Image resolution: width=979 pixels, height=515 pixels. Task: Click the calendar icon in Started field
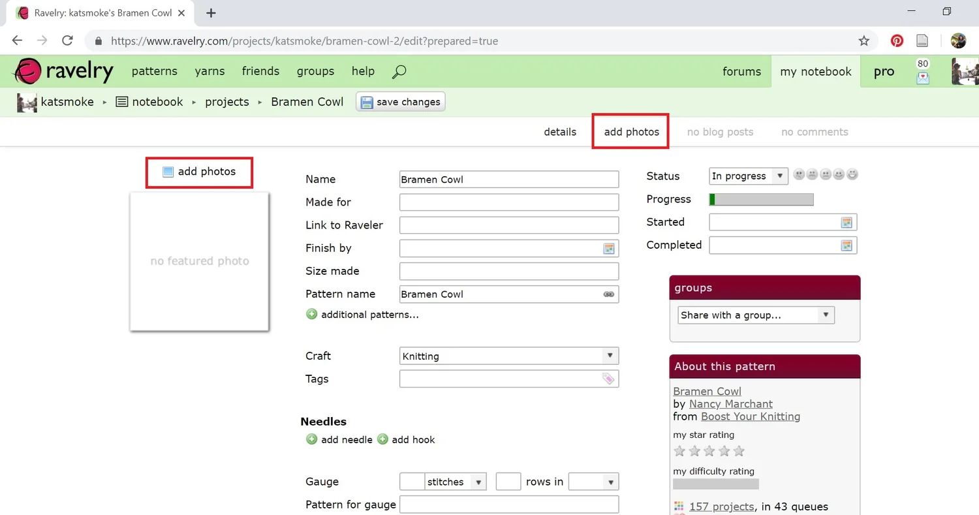(x=847, y=222)
